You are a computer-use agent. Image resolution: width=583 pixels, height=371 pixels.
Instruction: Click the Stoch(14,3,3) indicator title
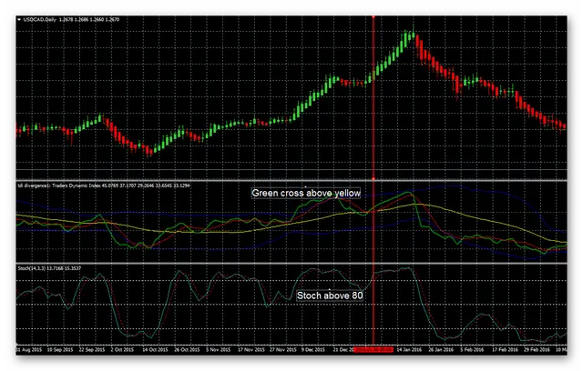point(49,268)
